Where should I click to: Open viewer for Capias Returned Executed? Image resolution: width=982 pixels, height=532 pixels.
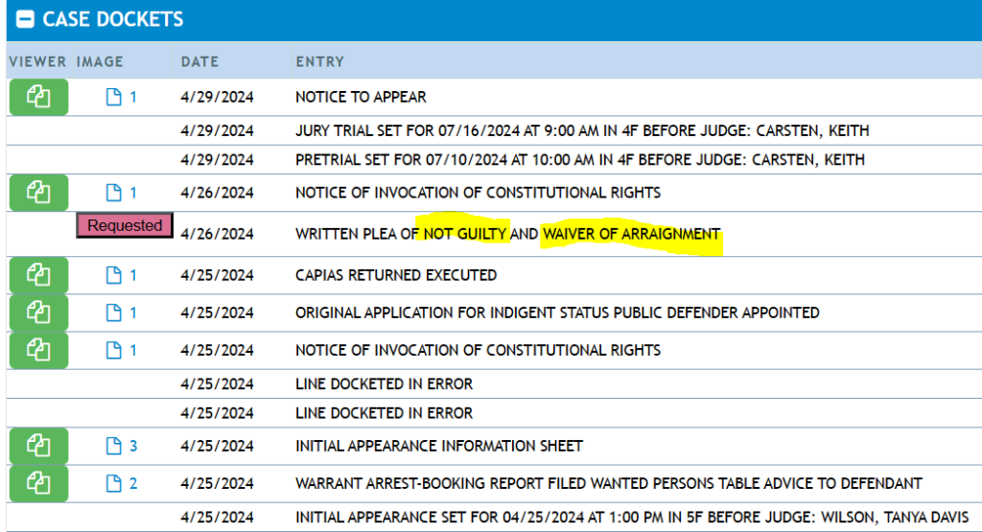point(38,275)
